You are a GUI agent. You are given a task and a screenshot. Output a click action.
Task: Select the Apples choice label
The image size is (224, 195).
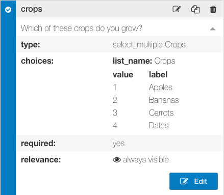pyautogui.click(x=161, y=88)
